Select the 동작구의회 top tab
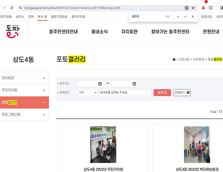This screenshot has height=172, width=223. tap(78, 17)
